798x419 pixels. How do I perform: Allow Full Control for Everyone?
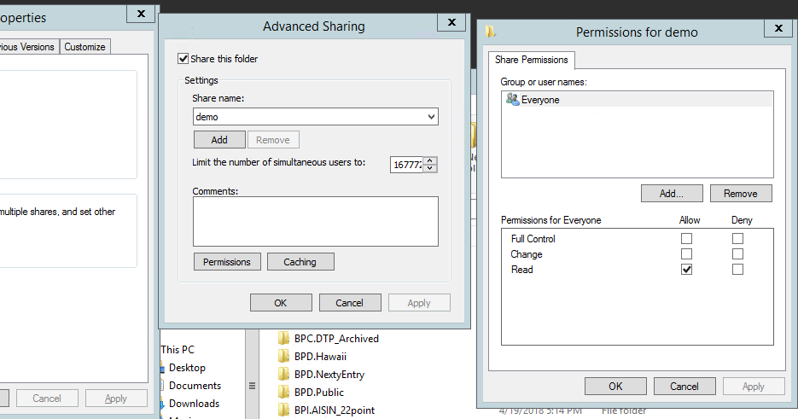(686, 239)
